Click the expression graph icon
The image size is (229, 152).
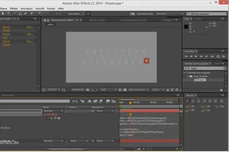pyautogui.click(x=52, y=118)
